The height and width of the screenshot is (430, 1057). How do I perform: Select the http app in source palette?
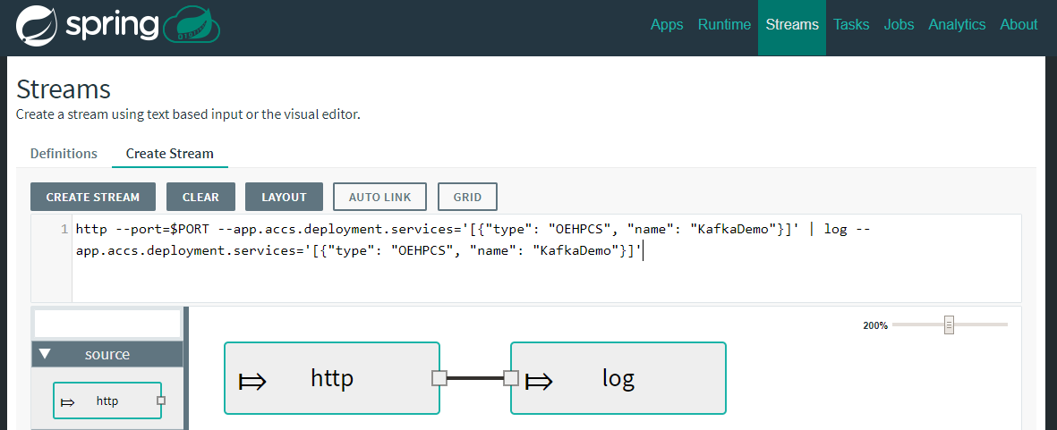[x=107, y=401]
